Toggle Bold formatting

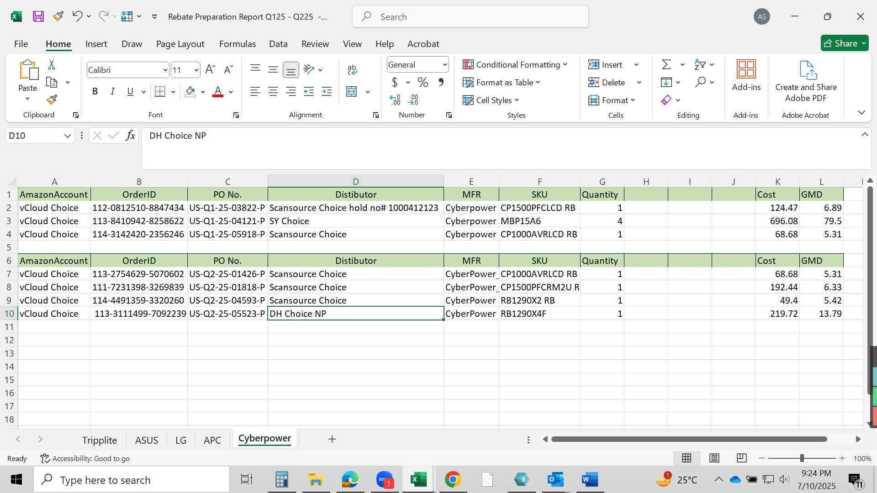click(x=95, y=92)
